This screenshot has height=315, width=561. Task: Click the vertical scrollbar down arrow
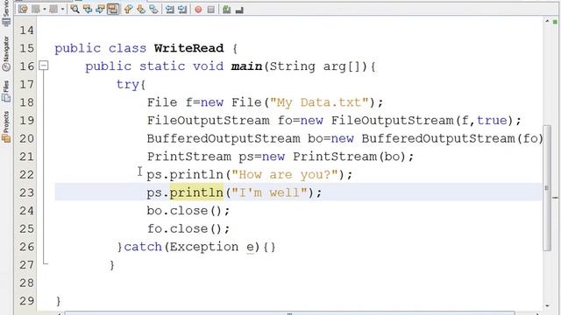547,306
